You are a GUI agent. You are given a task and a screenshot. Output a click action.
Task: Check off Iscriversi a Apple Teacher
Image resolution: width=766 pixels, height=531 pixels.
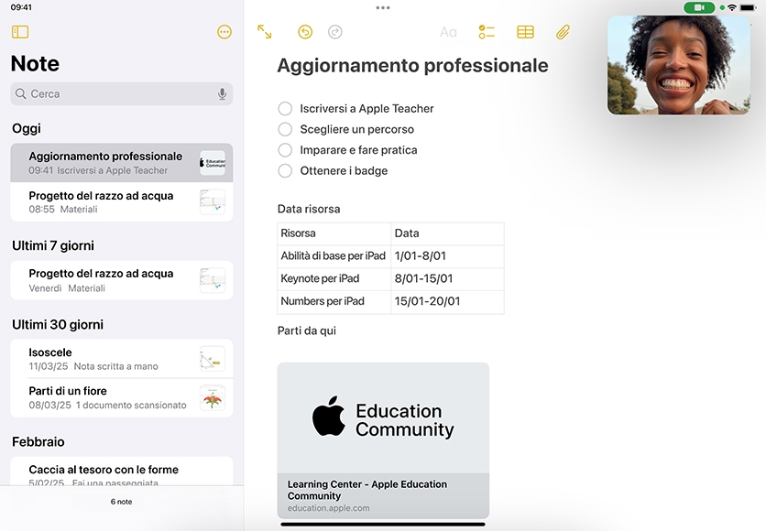(x=285, y=108)
